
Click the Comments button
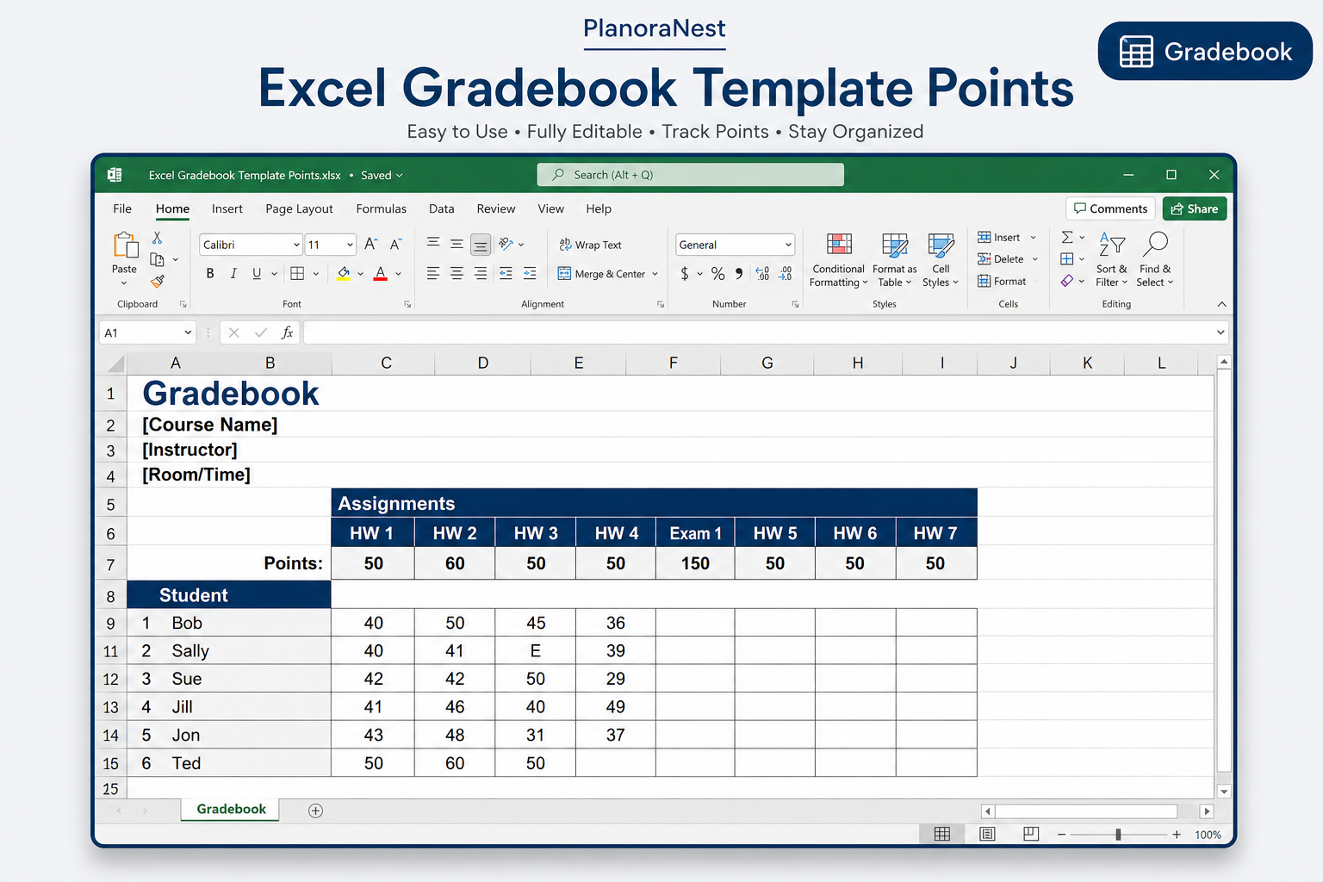[1110, 208]
